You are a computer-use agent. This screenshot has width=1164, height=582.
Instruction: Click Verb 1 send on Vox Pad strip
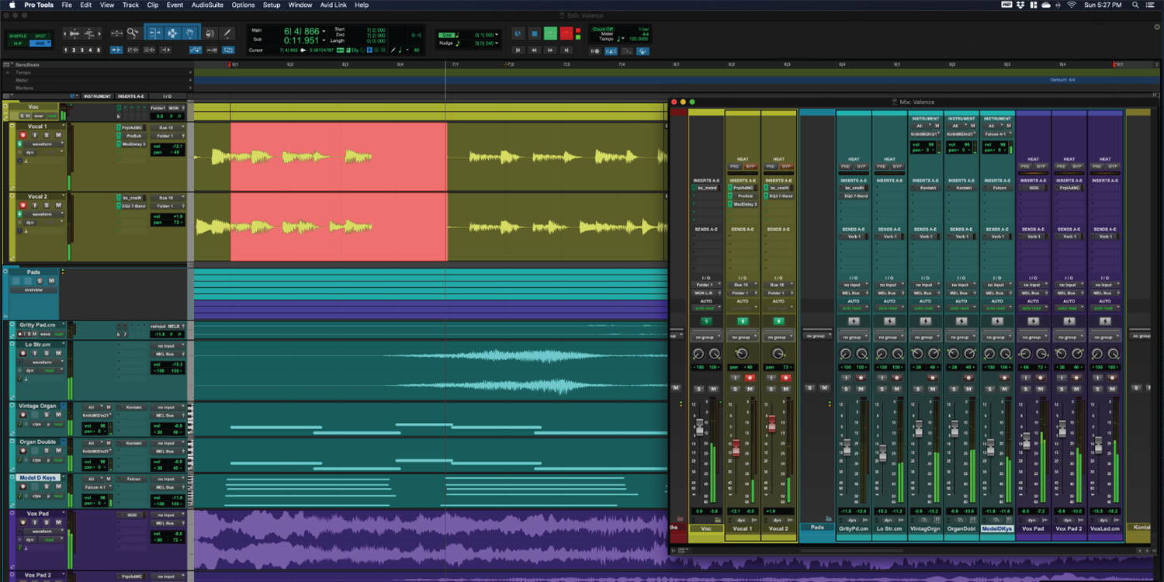tap(1034, 236)
